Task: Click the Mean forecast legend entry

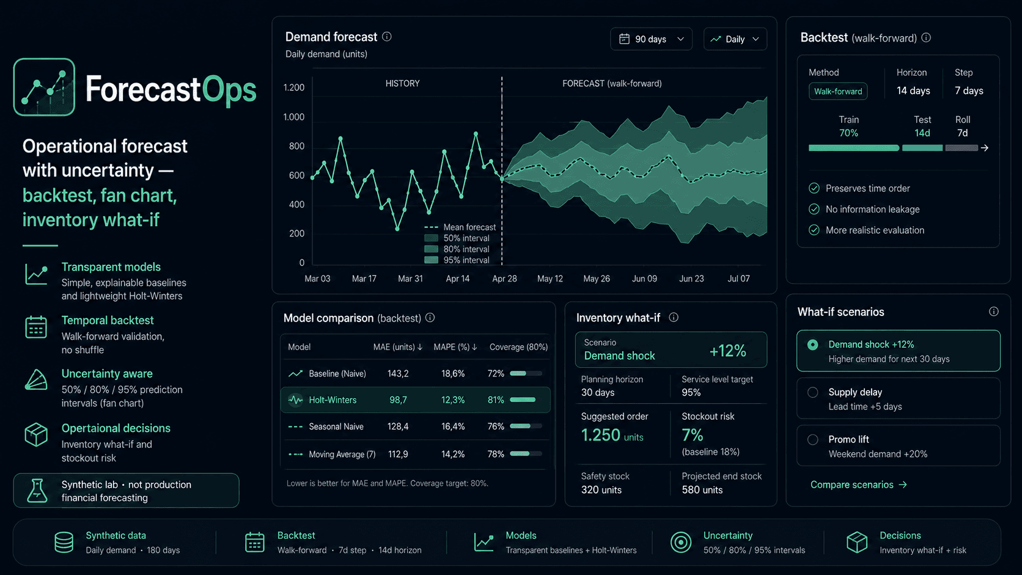Action: point(460,227)
